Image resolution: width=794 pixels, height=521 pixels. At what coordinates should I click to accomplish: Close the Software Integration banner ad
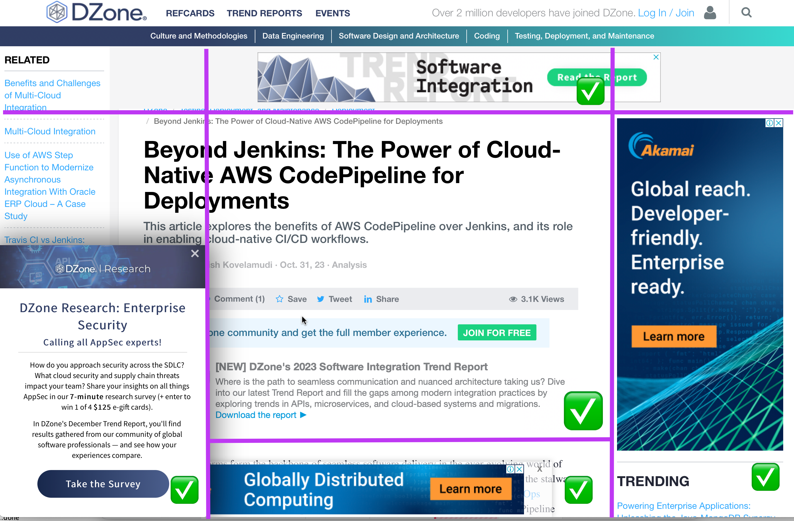[656, 57]
